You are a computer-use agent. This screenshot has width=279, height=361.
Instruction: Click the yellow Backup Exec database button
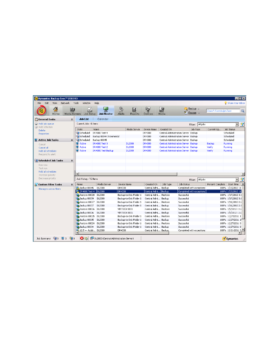click(x=41, y=111)
